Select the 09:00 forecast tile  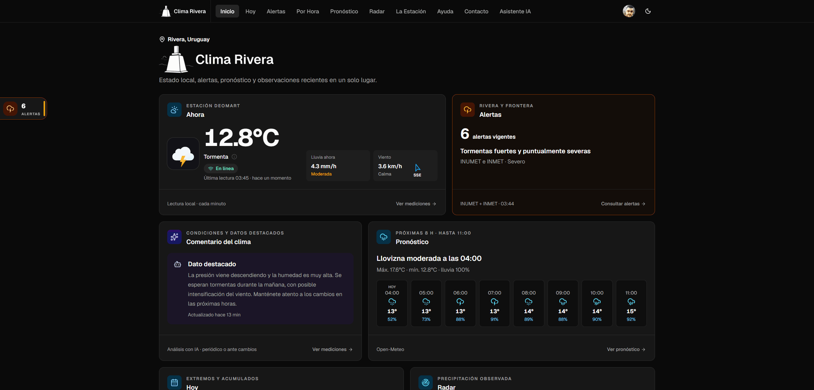pos(563,303)
